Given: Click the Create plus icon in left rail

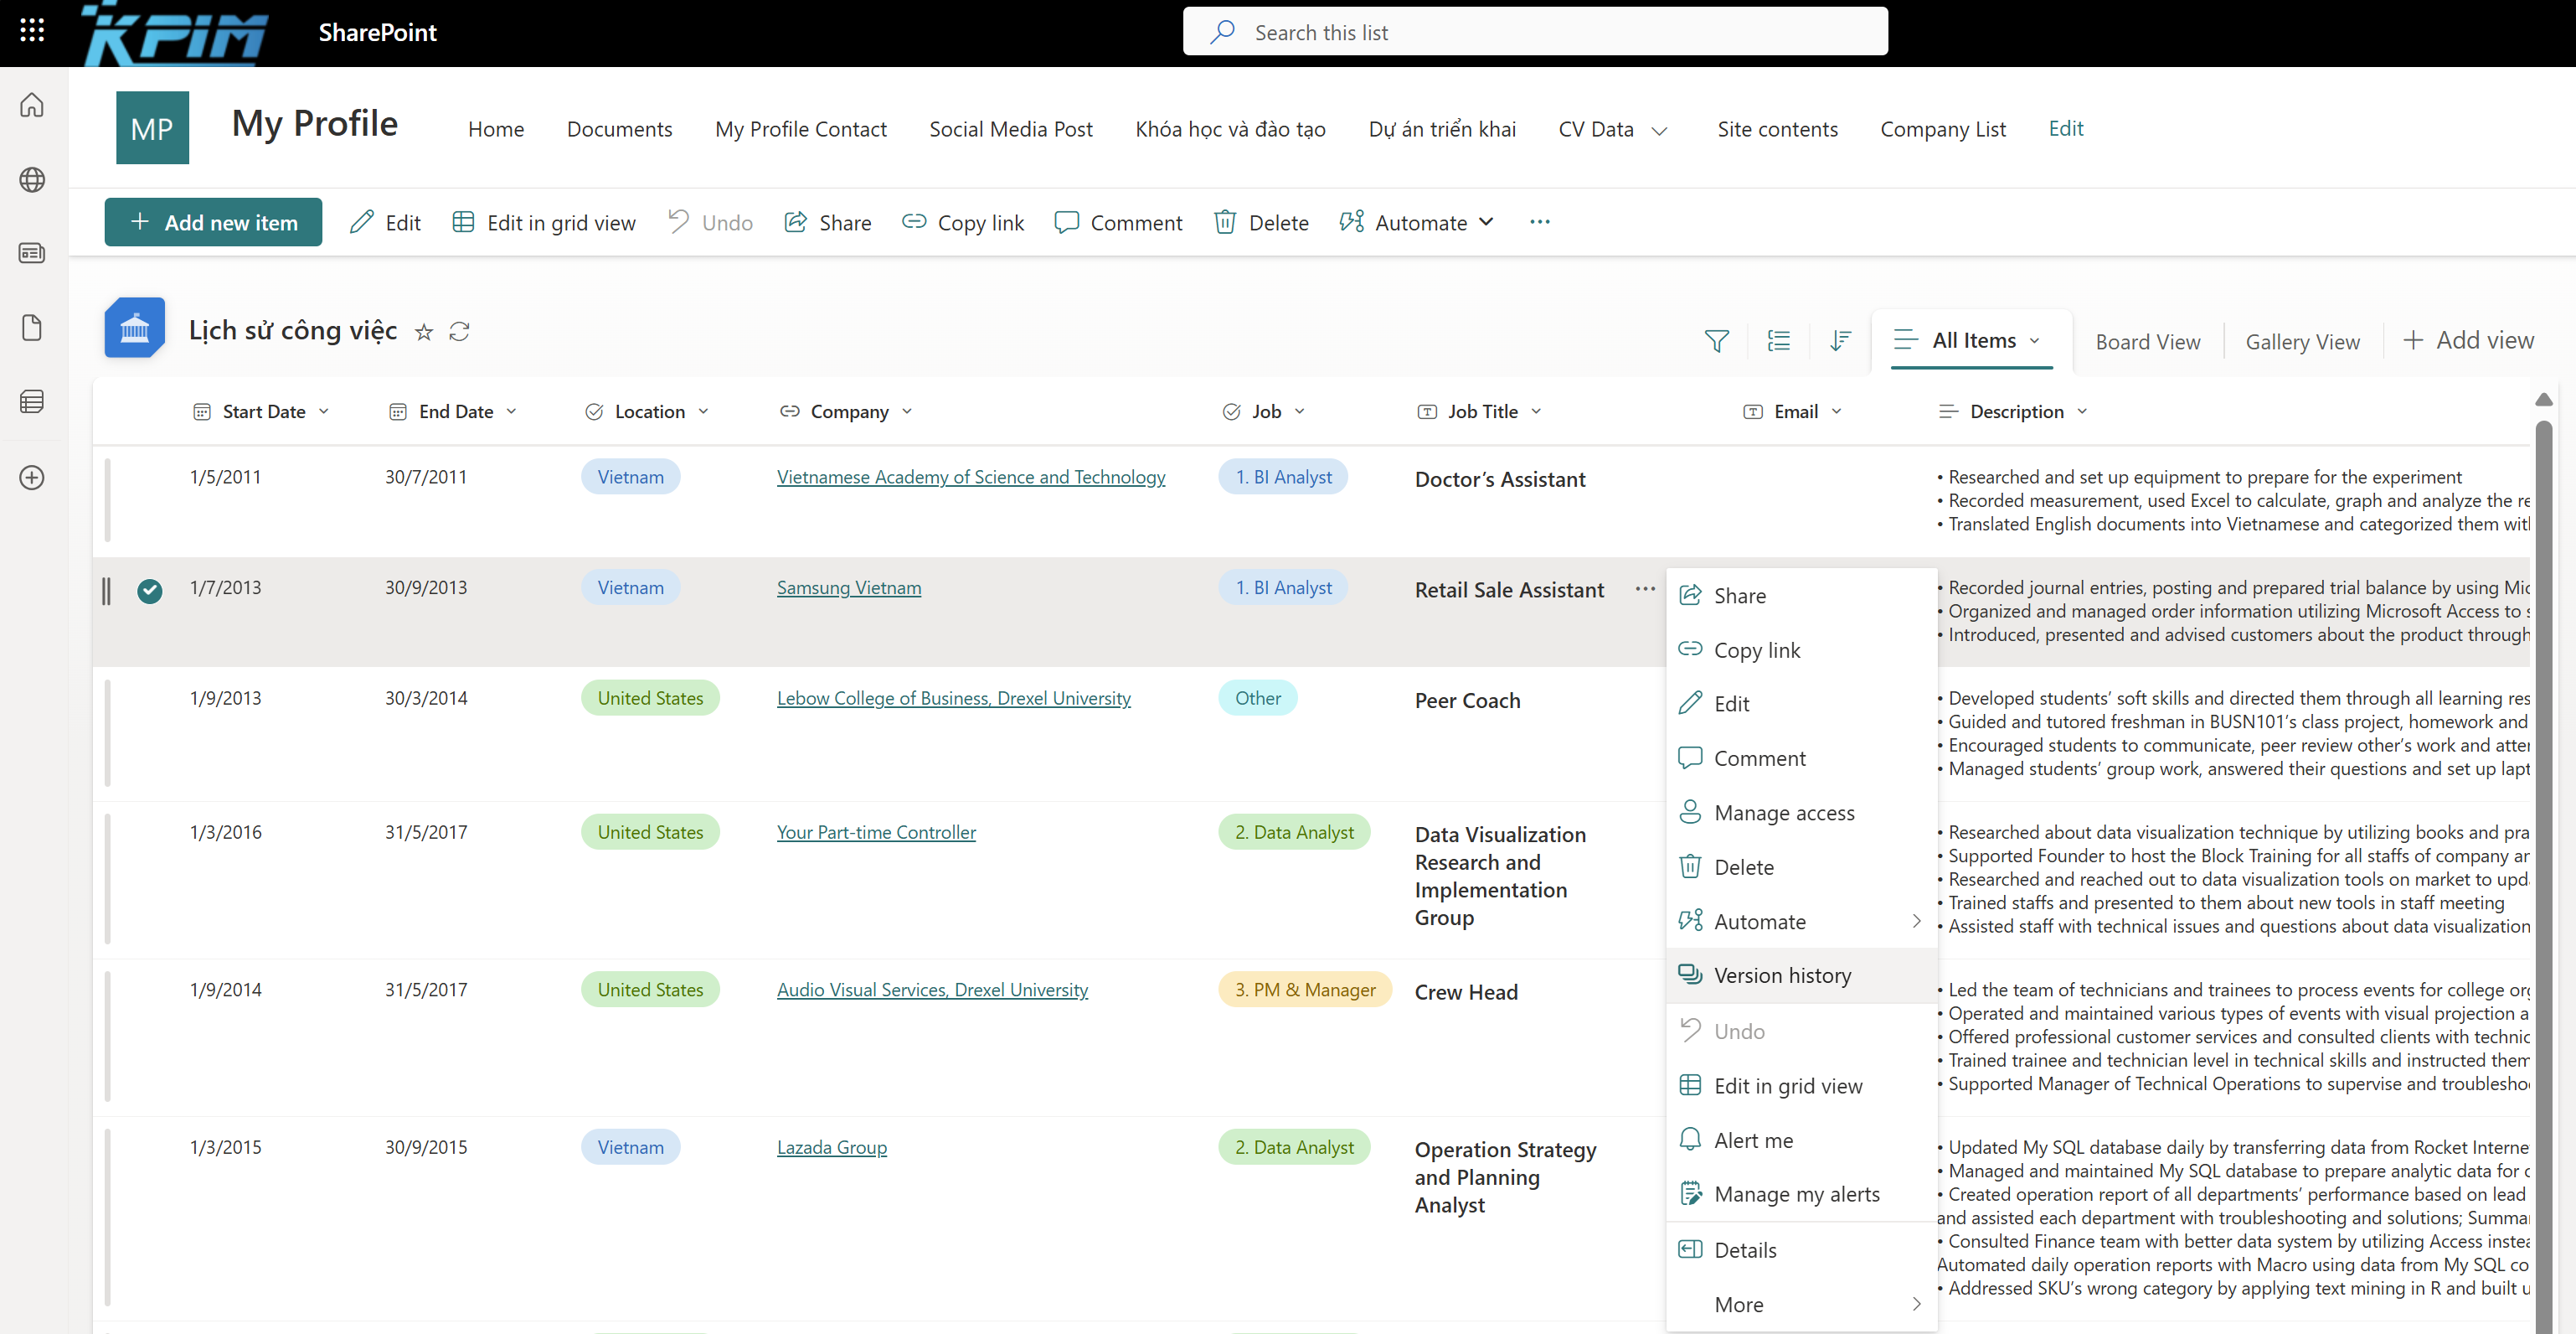Looking at the screenshot, I should (x=32, y=478).
